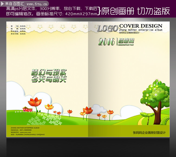Click the 张妈妈企业画册封面设计 footer caption

point(149,133)
